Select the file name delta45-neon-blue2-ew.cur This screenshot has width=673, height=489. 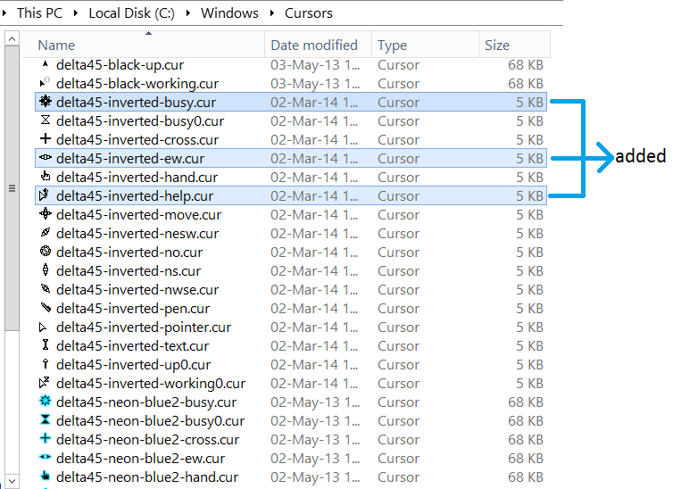click(x=141, y=458)
